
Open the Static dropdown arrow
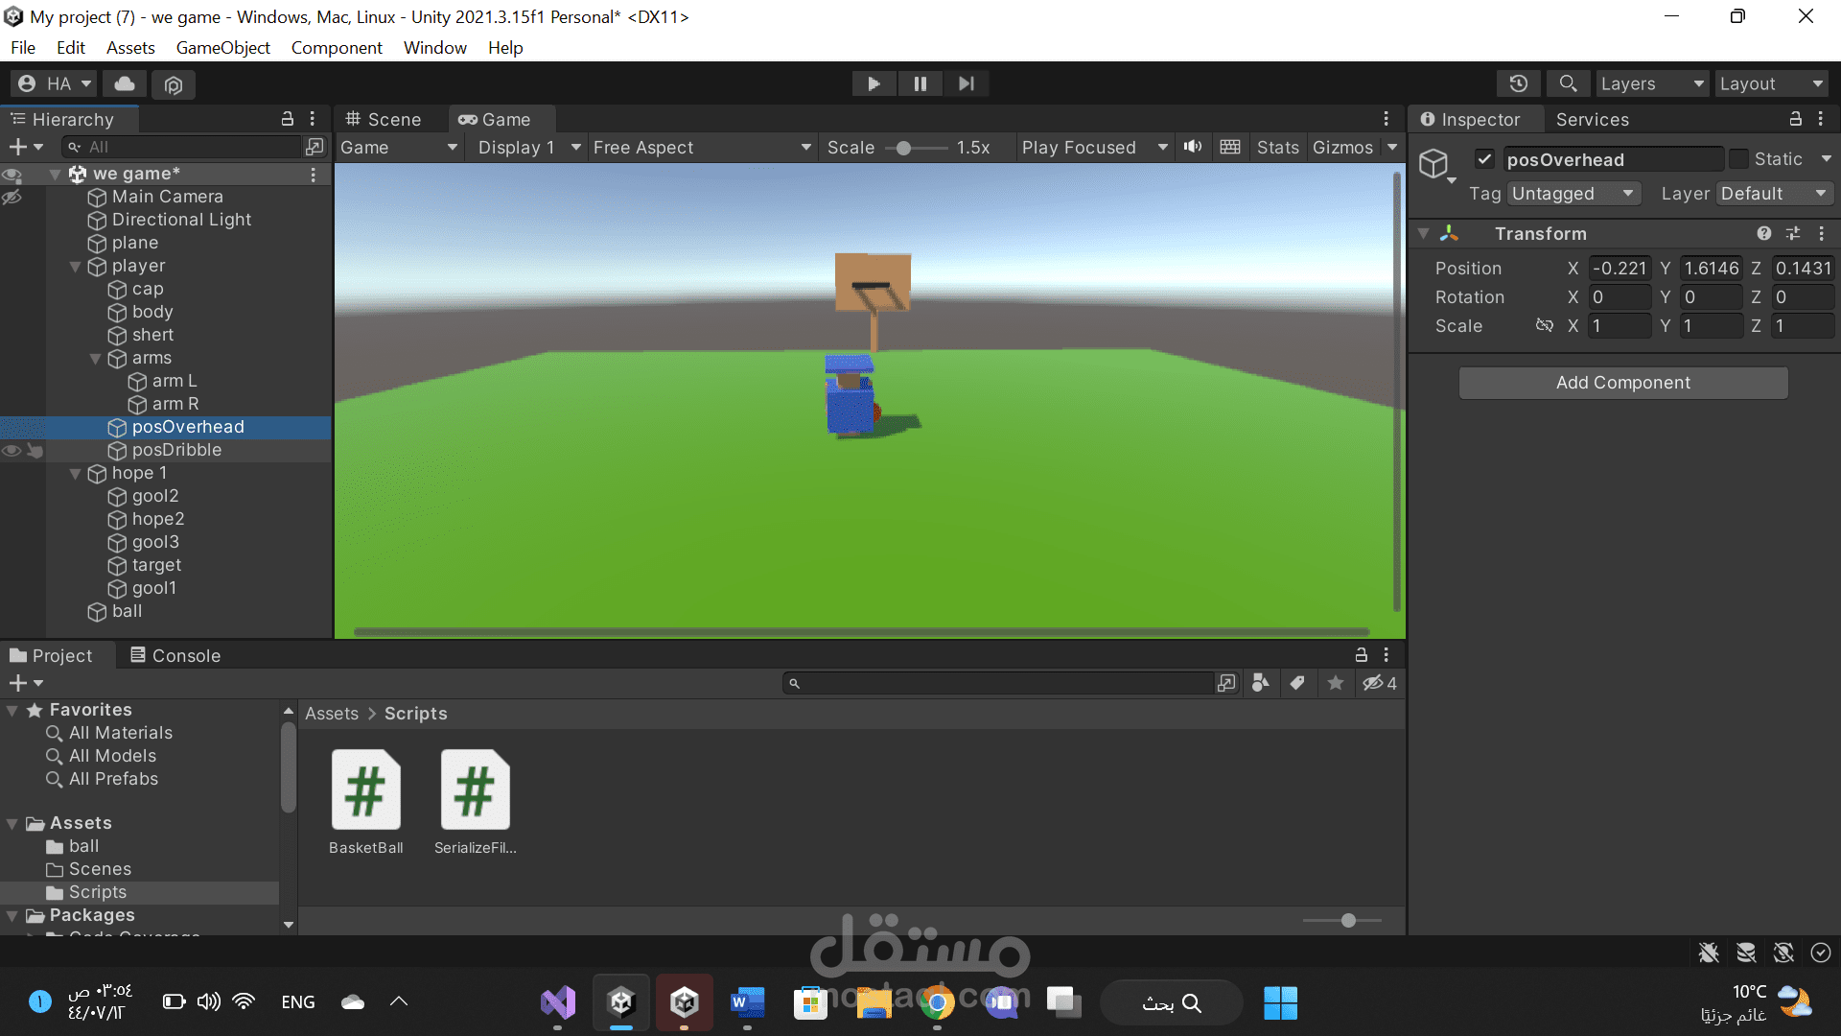[x=1826, y=159]
